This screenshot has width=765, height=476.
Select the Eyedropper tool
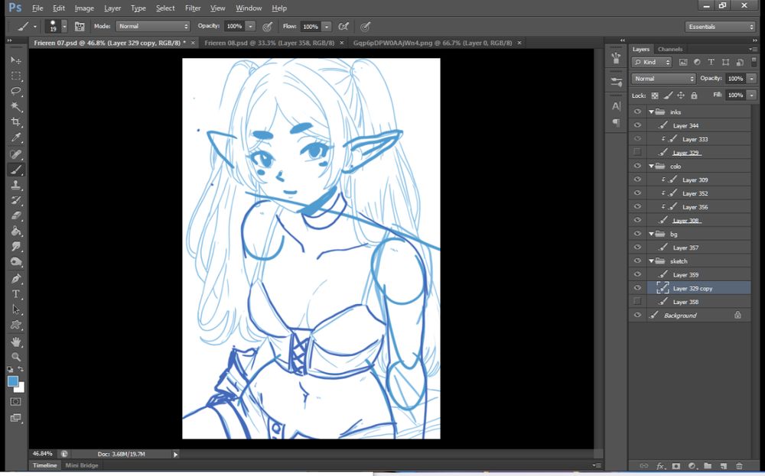pos(15,138)
